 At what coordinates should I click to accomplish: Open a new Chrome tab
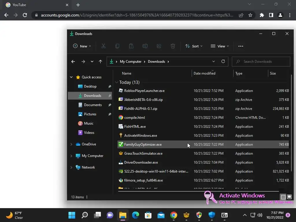click(78, 5)
